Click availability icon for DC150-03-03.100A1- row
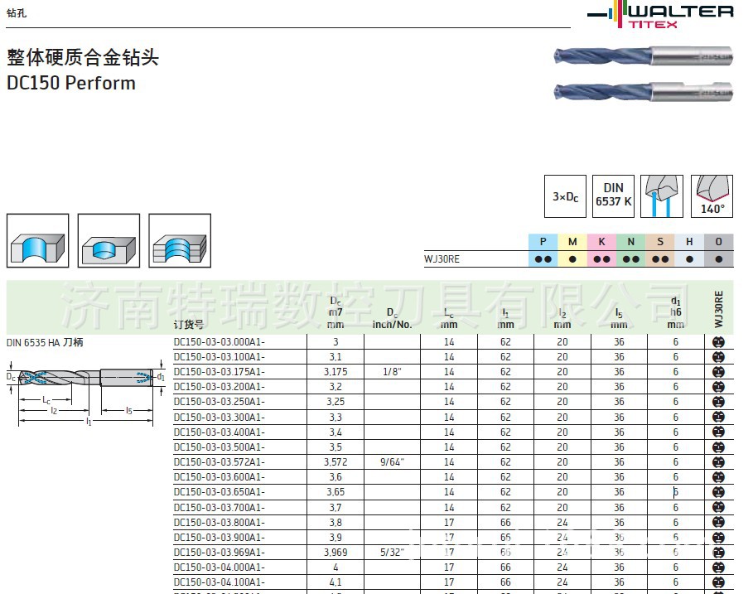Screen dimensions: 753x594 pyautogui.click(x=718, y=357)
